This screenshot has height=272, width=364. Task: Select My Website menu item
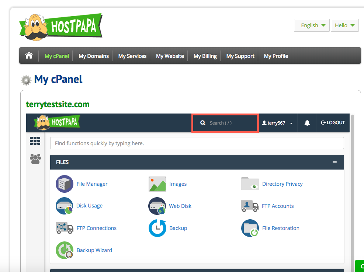170,56
